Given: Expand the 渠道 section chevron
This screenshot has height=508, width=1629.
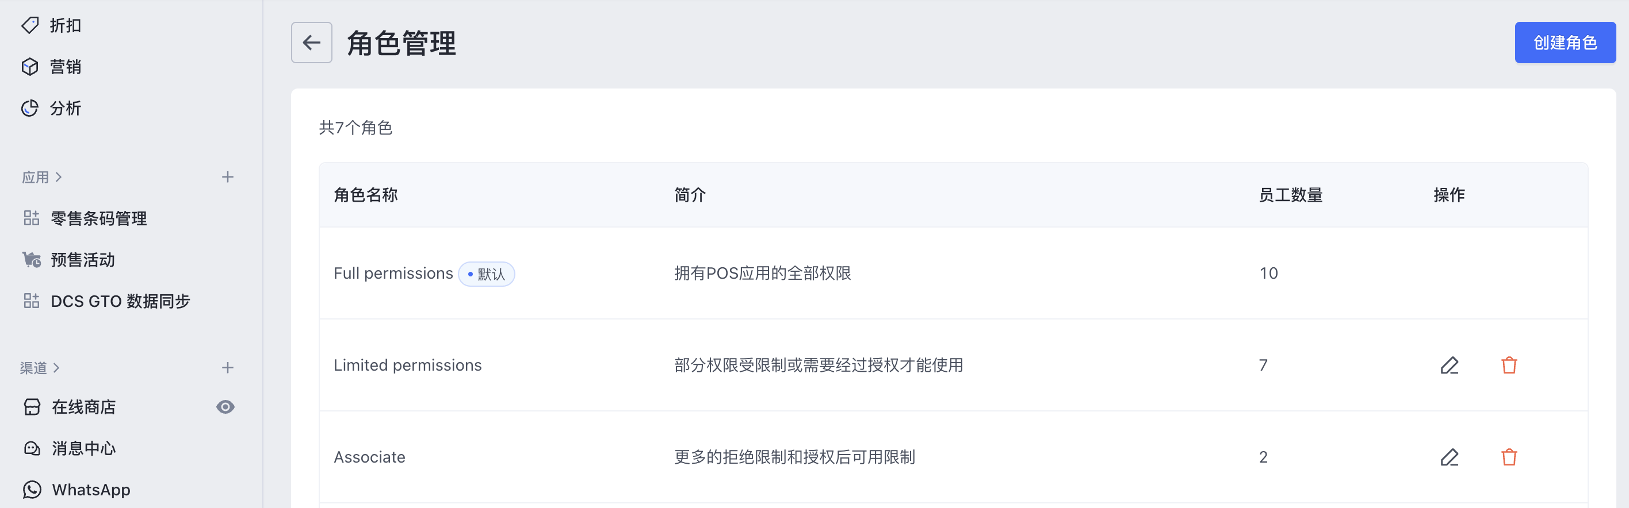Looking at the screenshot, I should coord(56,368).
